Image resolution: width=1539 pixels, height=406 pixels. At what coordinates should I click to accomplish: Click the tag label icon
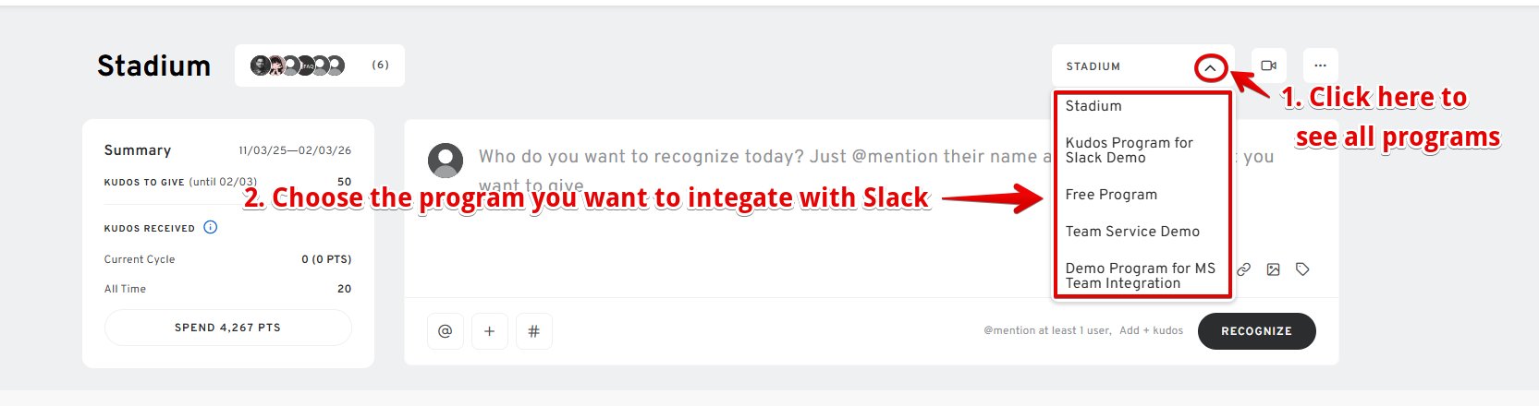click(x=1302, y=269)
